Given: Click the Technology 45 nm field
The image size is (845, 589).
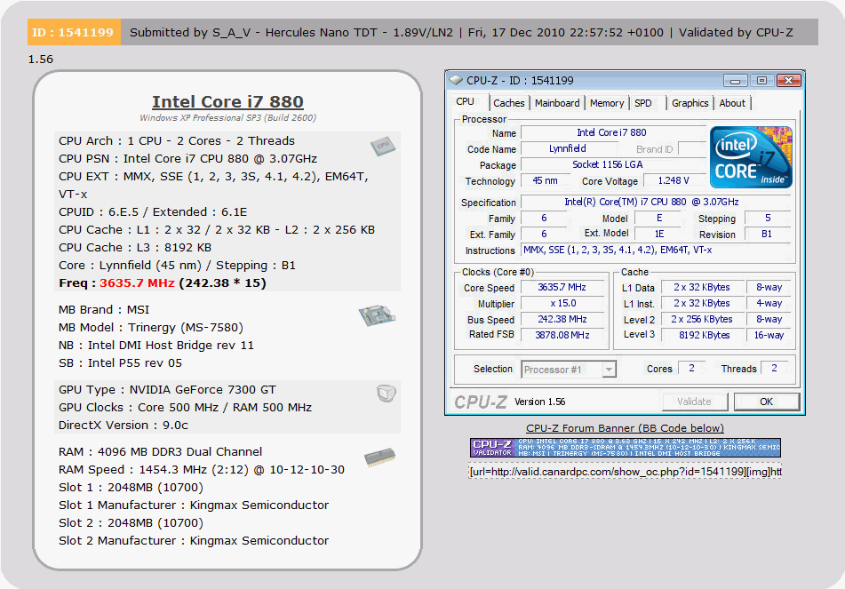Looking at the screenshot, I should [x=545, y=180].
